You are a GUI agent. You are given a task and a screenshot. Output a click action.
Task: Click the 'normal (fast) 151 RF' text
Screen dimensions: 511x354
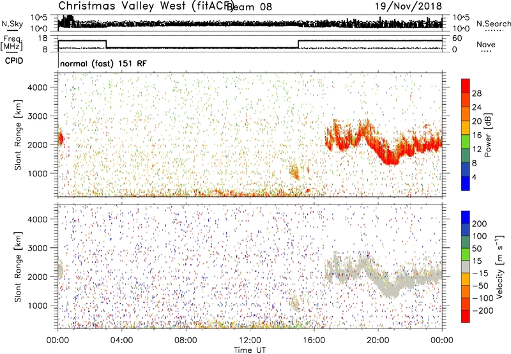pos(103,63)
